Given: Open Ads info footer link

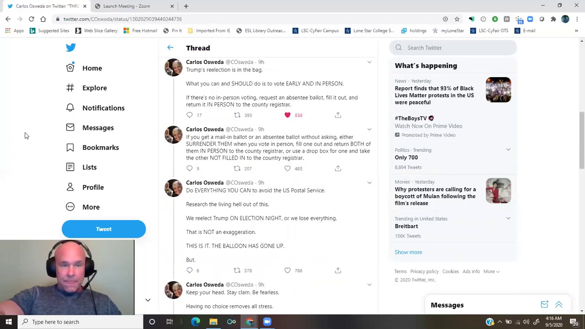Looking at the screenshot, I should point(471,271).
